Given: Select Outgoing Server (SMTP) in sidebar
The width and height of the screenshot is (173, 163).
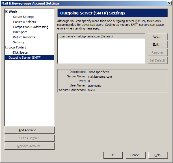Looking at the screenshot, I should (x=25, y=58).
